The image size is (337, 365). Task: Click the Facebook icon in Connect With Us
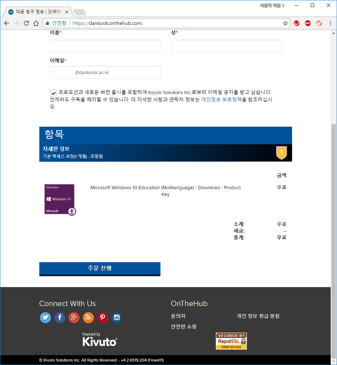pos(60,318)
